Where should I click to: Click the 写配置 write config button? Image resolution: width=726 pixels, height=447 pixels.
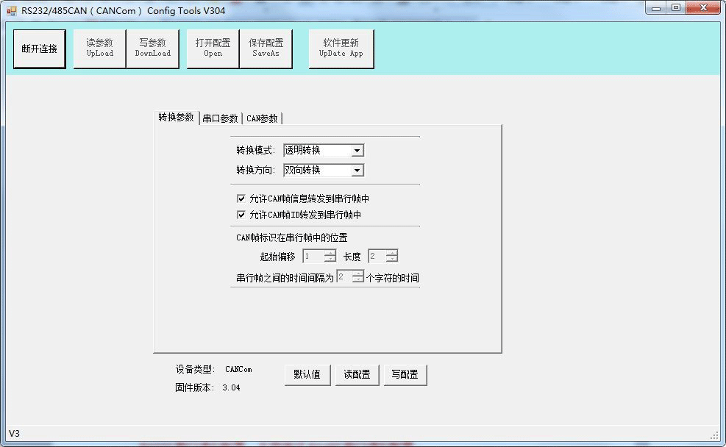[x=405, y=374]
